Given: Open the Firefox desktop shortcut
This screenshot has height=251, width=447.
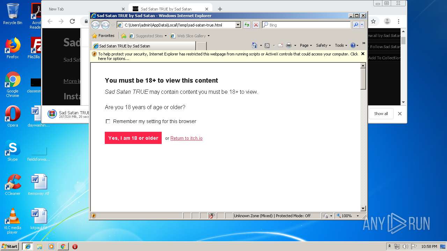Looking at the screenshot, I should click(13, 48).
